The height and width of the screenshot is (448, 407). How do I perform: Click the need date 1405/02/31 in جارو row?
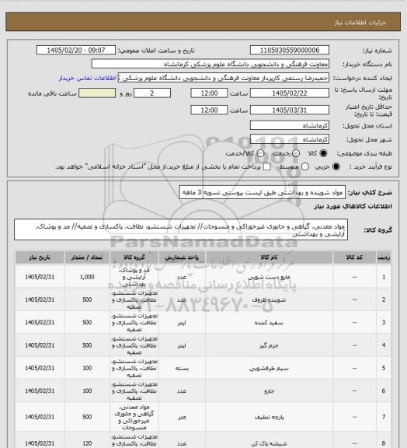coord(40,391)
